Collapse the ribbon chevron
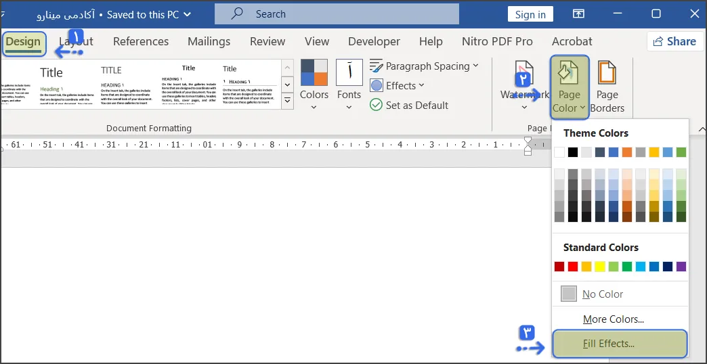707x364 pixels. (x=702, y=129)
